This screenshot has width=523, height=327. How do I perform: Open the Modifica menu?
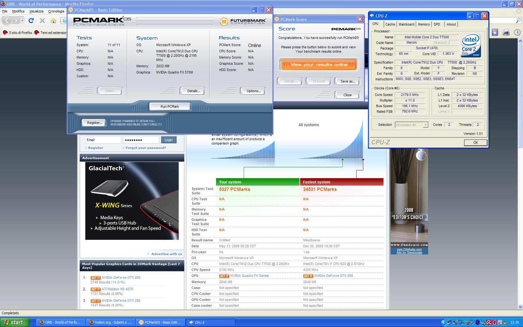pos(18,11)
